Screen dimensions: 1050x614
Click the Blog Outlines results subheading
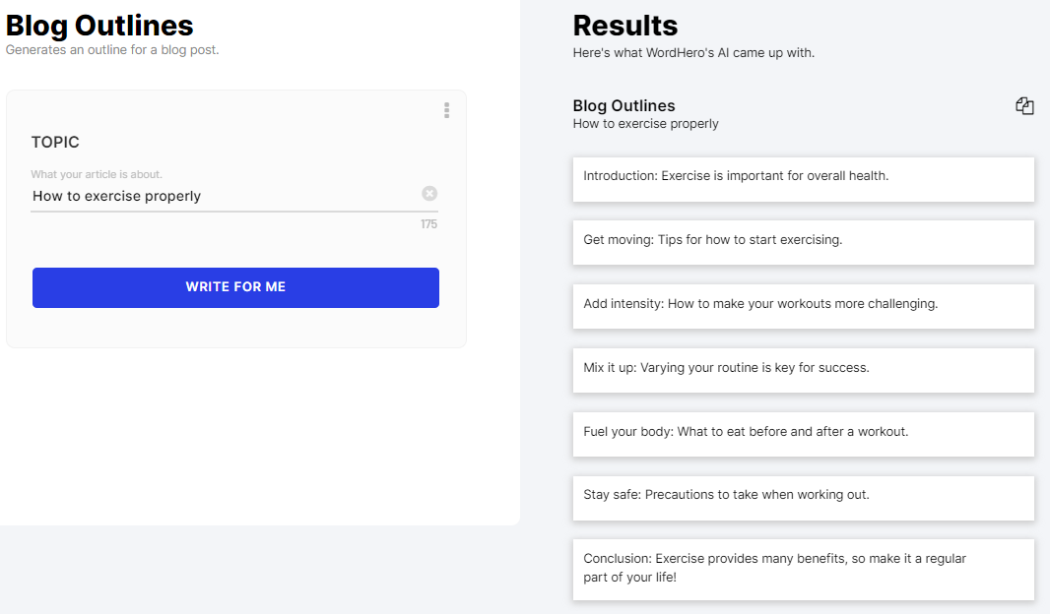tap(623, 105)
